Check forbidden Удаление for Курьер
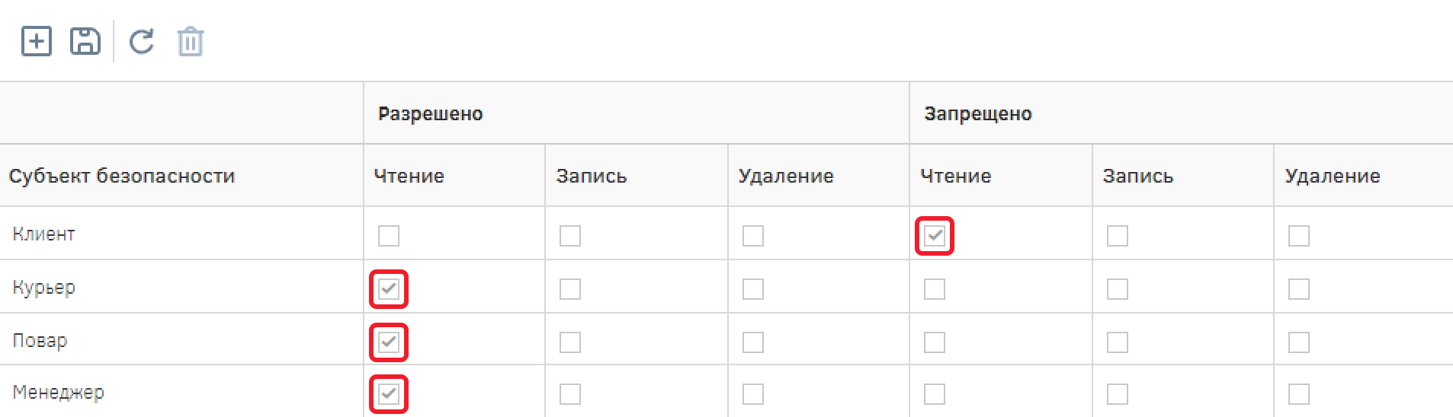This screenshot has width=1453, height=417. pyautogui.click(x=1299, y=289)
